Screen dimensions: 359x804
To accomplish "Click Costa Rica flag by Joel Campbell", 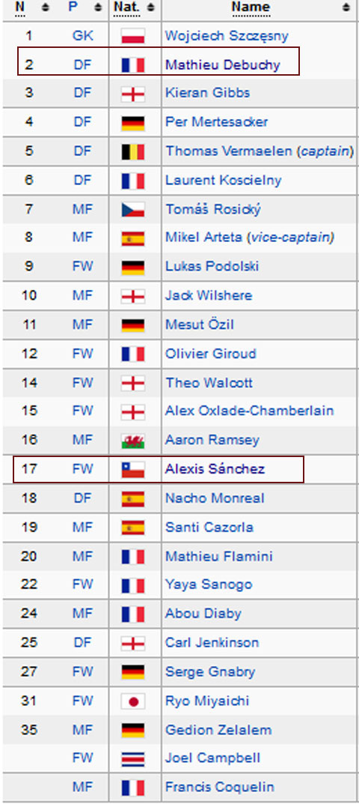I will 133,759.
